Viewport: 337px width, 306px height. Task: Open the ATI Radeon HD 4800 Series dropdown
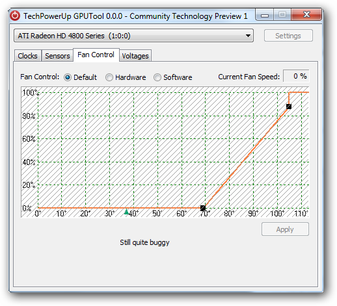[x=133, y=36]
